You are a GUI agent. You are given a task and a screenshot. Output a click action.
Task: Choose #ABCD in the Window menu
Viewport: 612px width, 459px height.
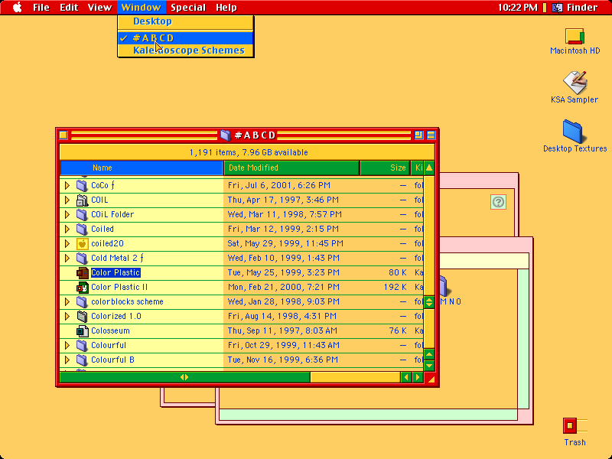click(x=186, y=37)
